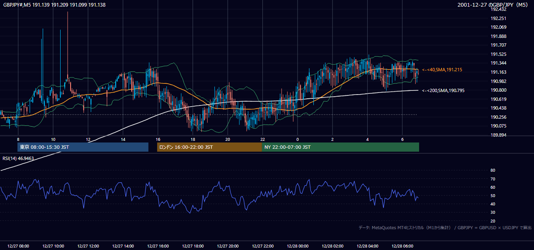The image size is (534, 250).
Task: Click bottom time label 12/27 10:00
Action: click(53, 246)
